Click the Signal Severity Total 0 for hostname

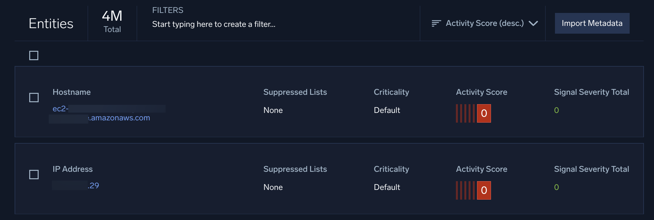click(x=557, y=110)
